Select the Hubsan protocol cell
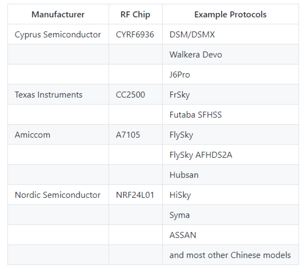The height and width of the screenshot is (271, 308). (184, 175)
